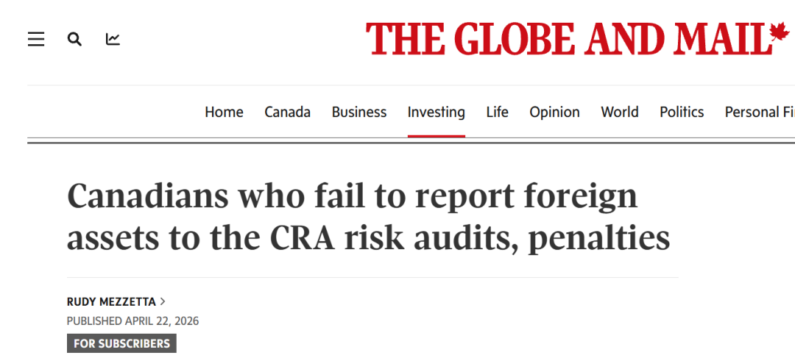Click author name Rudy Mezzetta
The width and height of the screenshot is (795, 361).
click(x=112, y=301)
